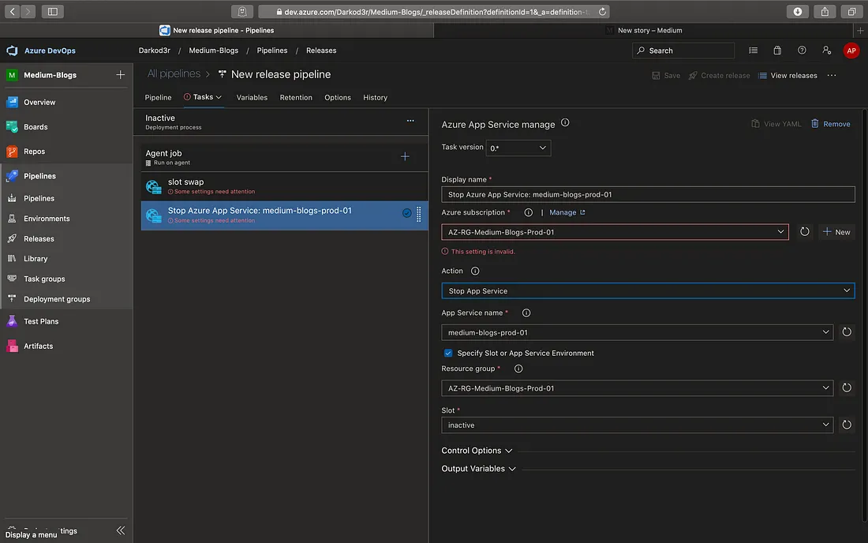Screen dimensions: 868x543
Task: Open more actions ellipsis beside View releases
Action: point(832,75)
